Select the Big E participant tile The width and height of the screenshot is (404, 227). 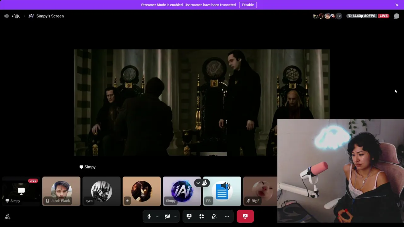[260, 191]
